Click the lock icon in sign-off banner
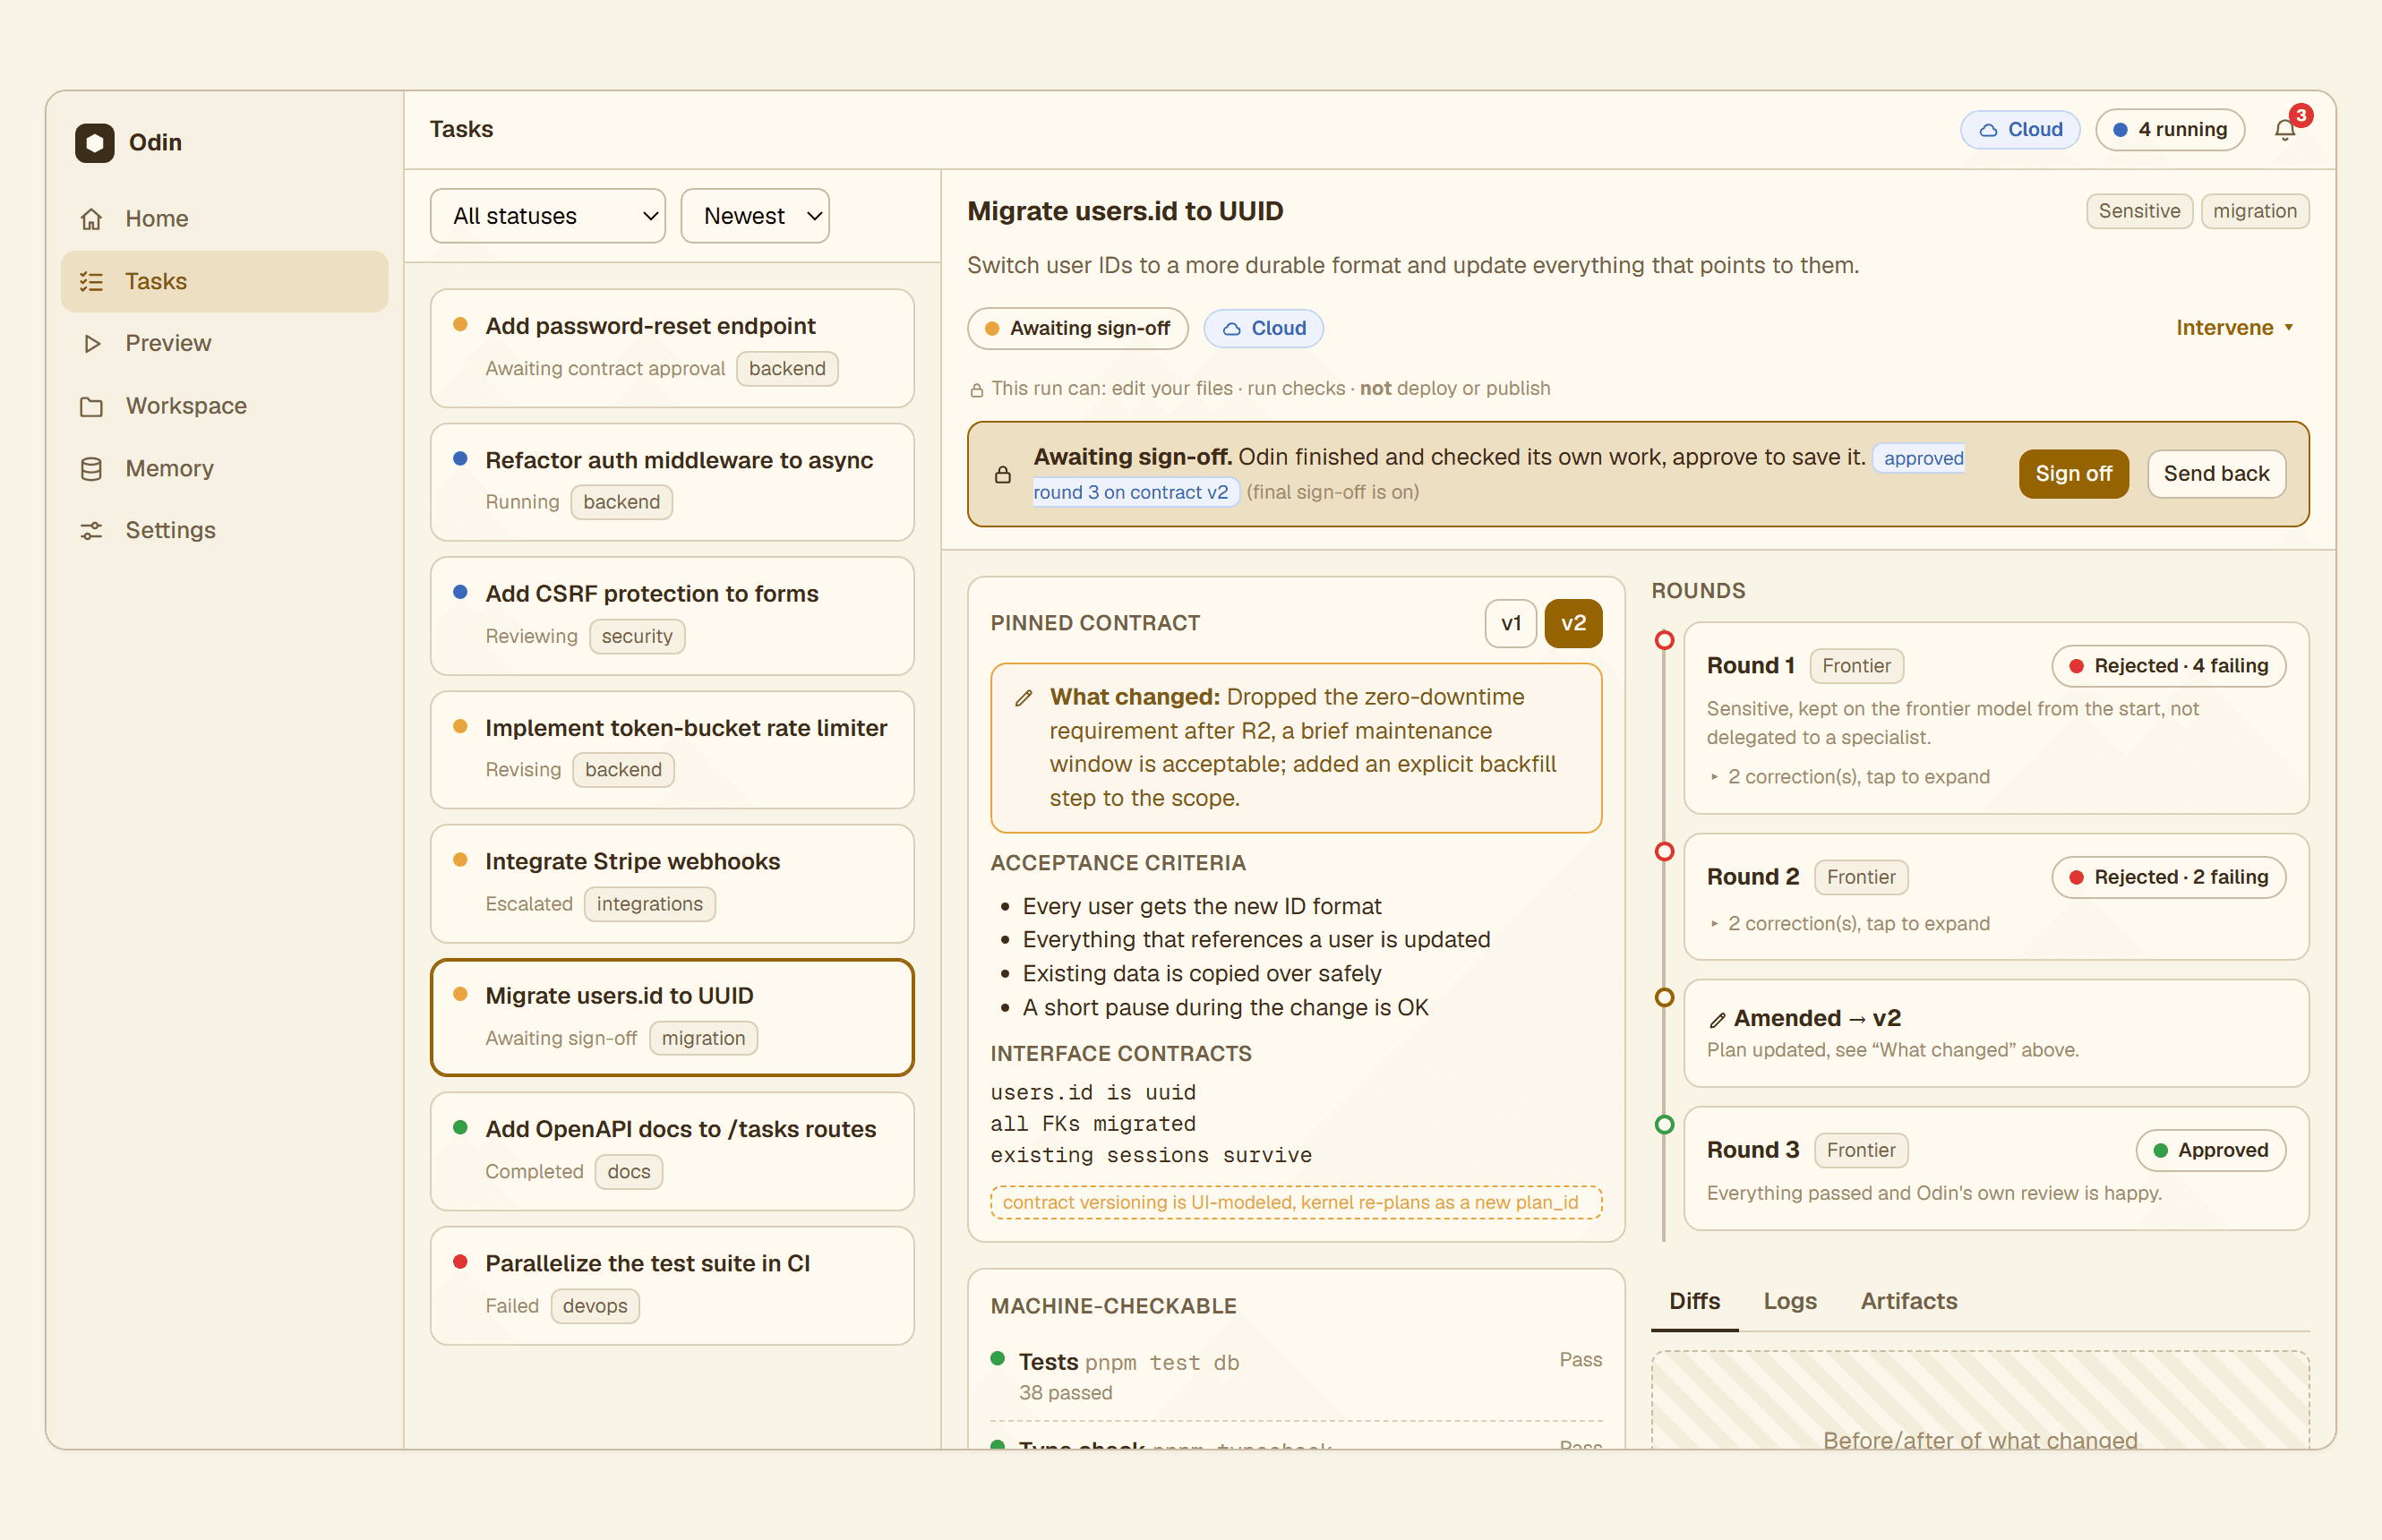This screenshot has width=2382, height=1540. click(1002, 475)
